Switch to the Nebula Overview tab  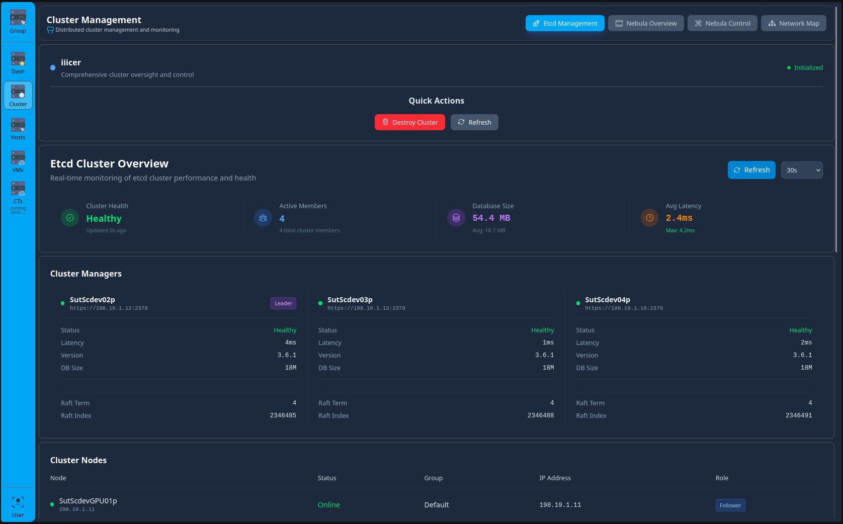(646, 23)
